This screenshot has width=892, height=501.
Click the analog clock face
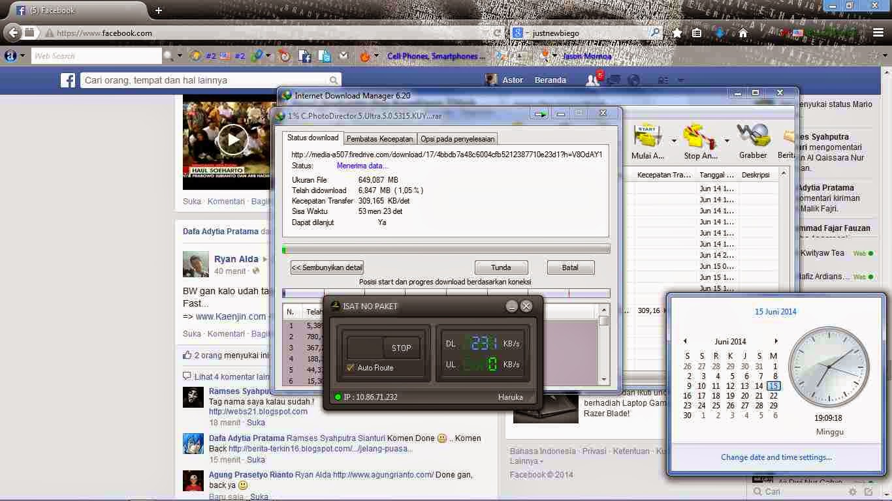click(x=829, y=367)
